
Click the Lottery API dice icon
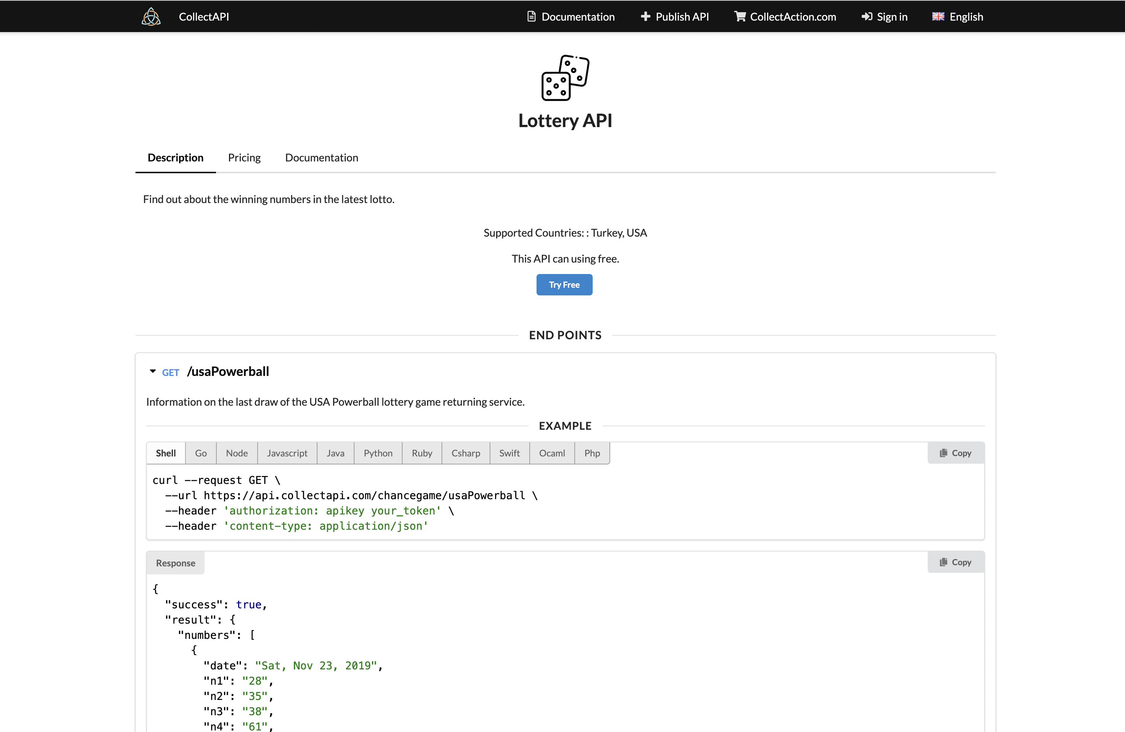[x=565, y=77]
